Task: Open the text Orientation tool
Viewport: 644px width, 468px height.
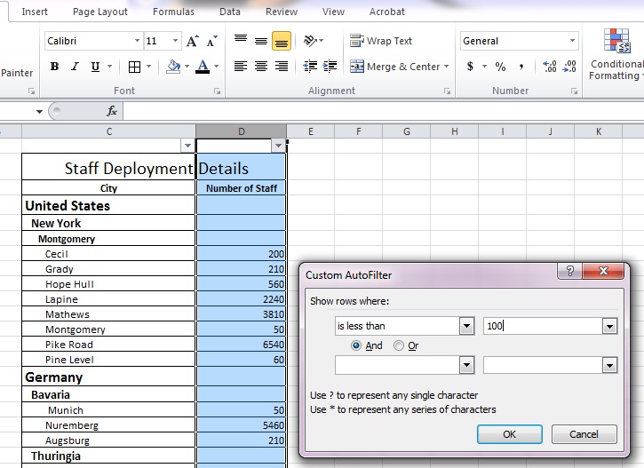Action: coord(311,41)
